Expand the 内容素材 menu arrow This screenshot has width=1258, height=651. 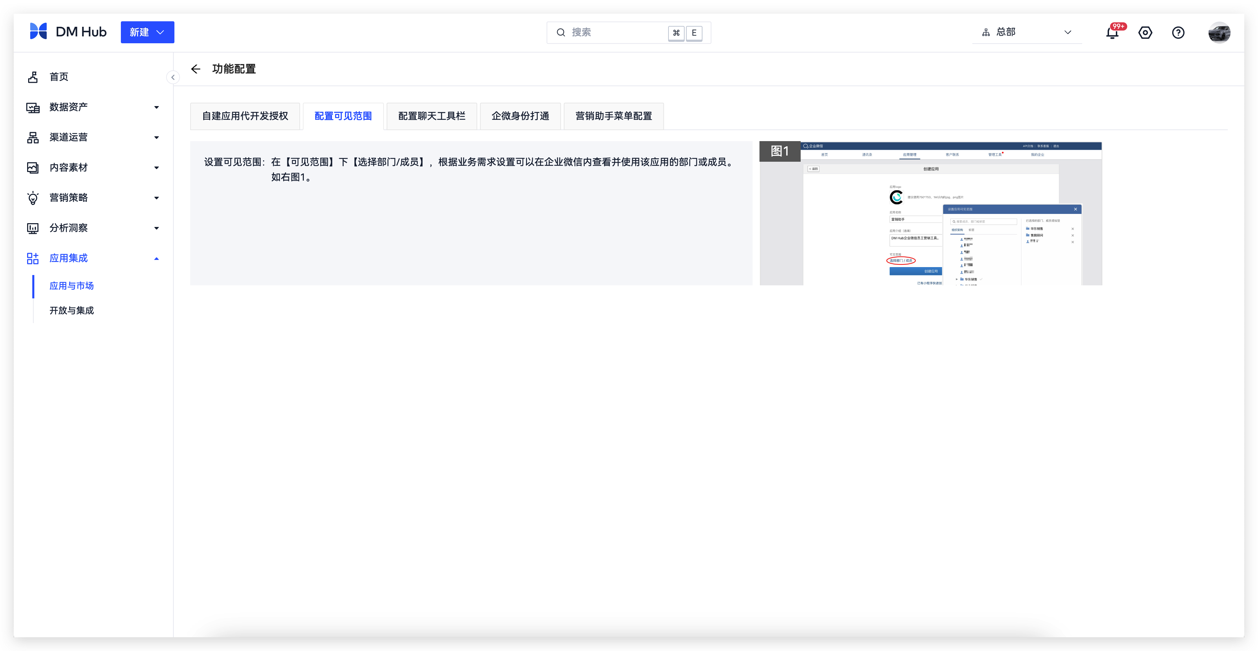156,168
